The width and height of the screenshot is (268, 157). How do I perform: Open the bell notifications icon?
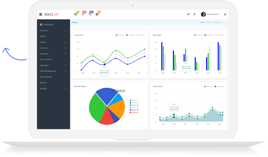point(194,14)
